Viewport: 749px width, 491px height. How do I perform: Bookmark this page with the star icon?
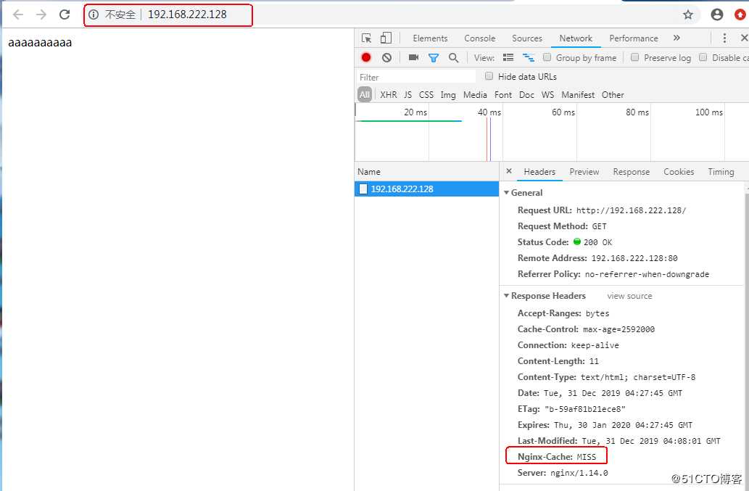688,15
